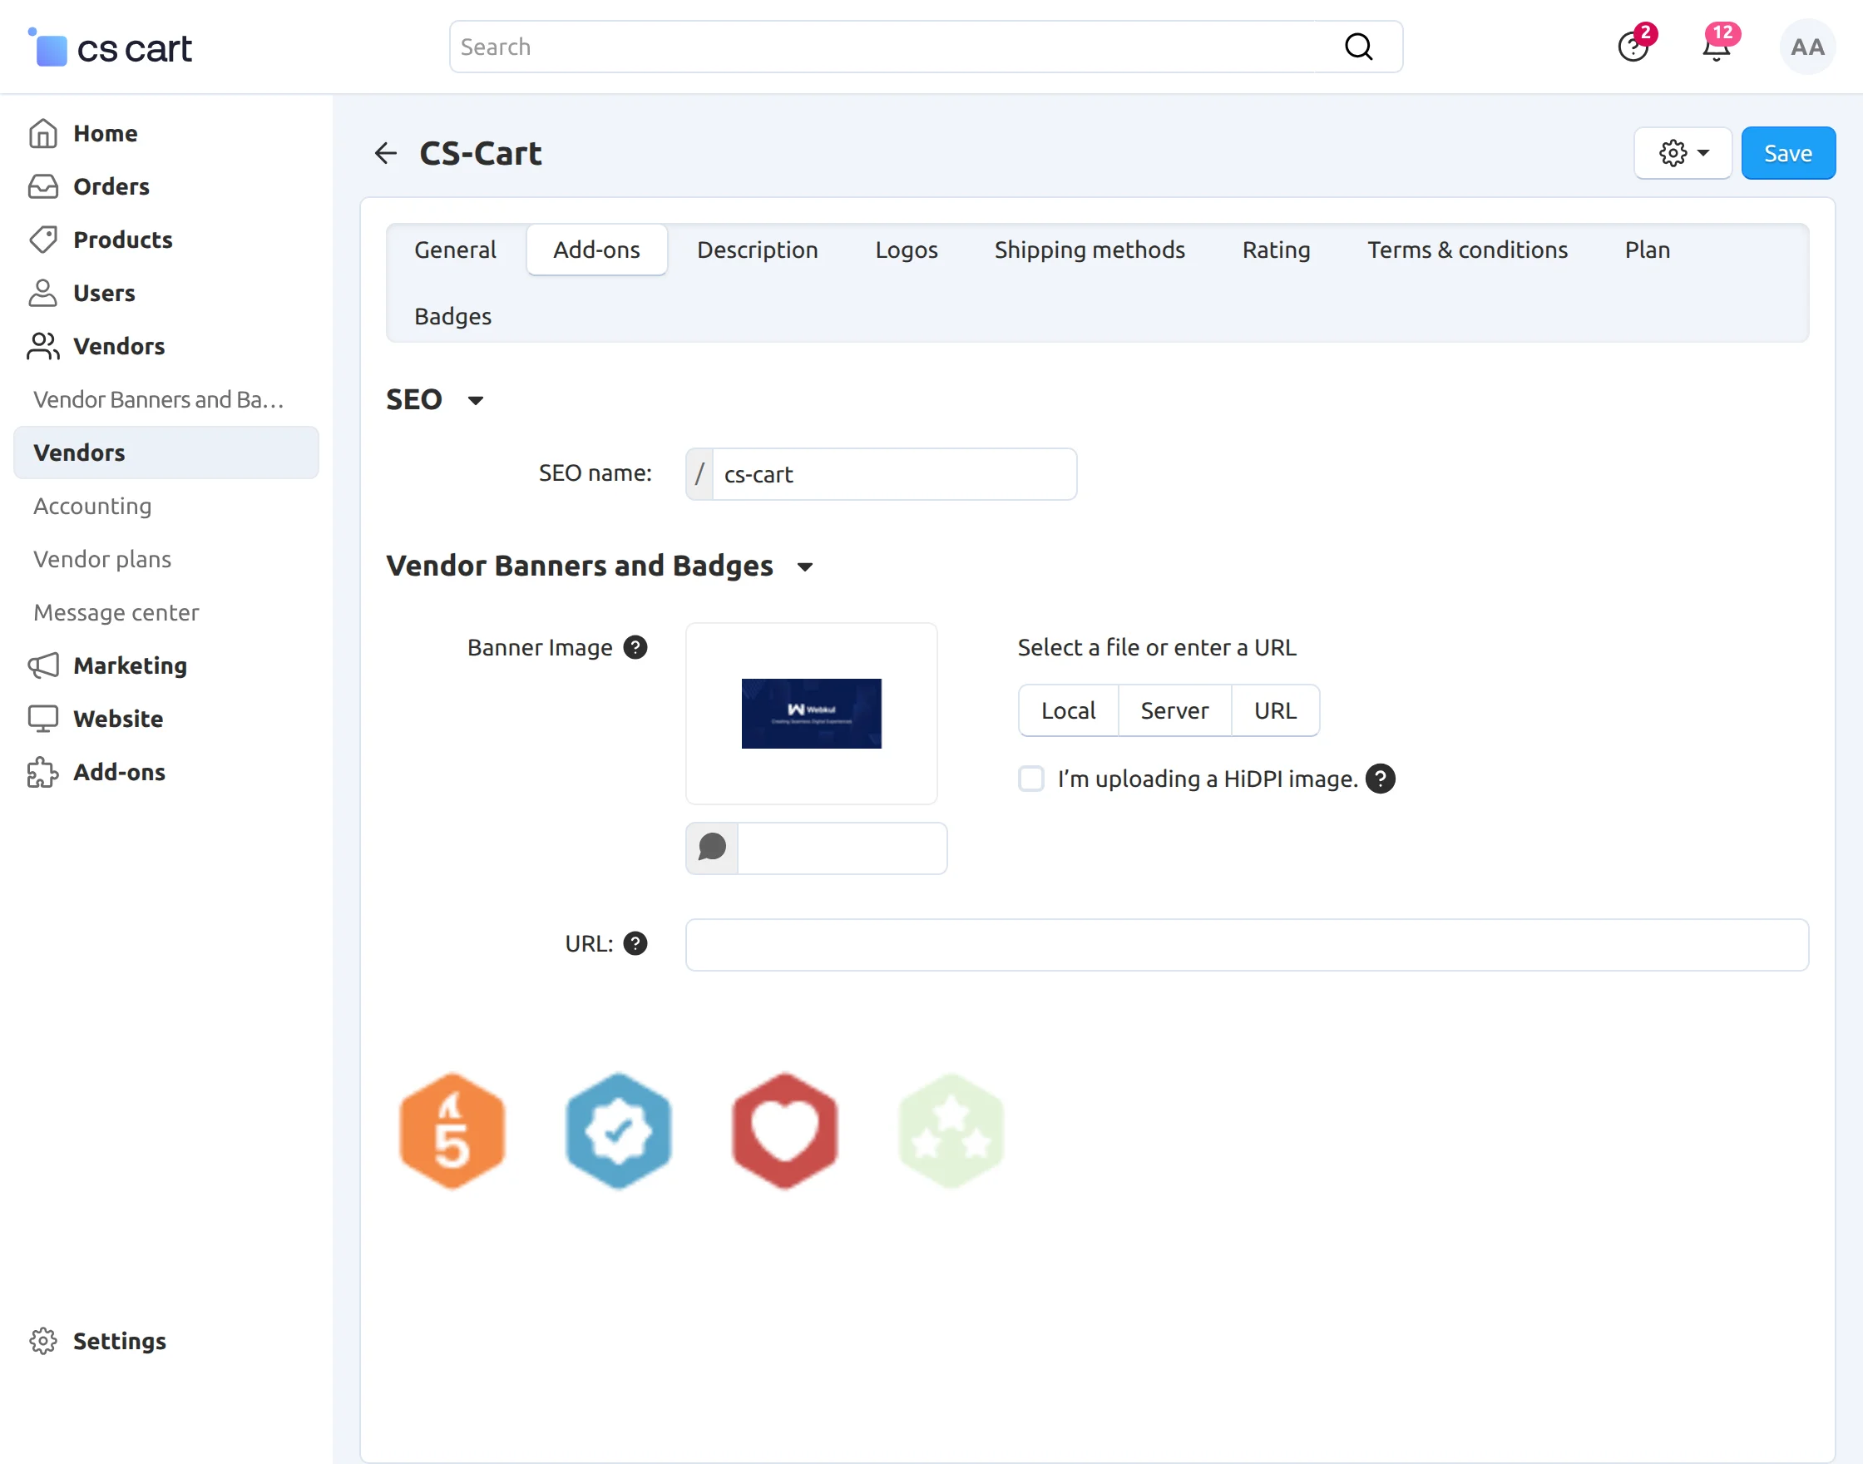This screenshot has height=1464, width=1863.
Task: Collapse the SEO section
Action: click(x=476, y=400)
